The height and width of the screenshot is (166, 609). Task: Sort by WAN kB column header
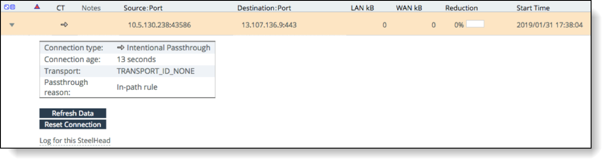click(x=409, y=8)
